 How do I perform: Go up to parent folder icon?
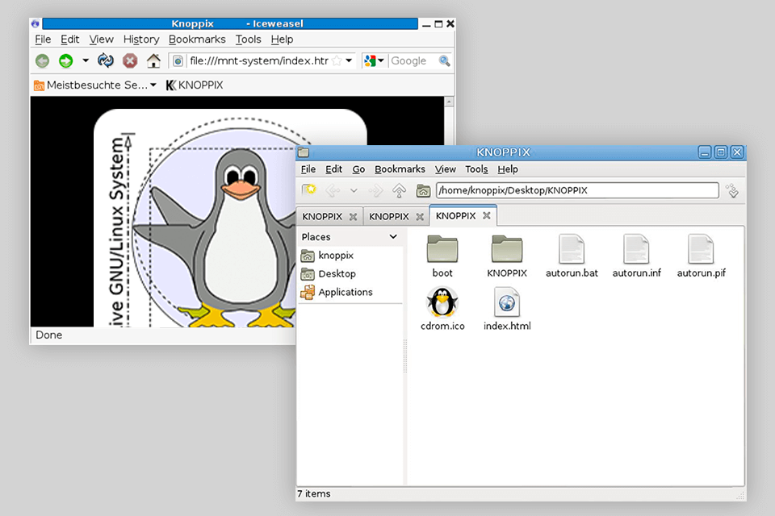coord(399,190)
